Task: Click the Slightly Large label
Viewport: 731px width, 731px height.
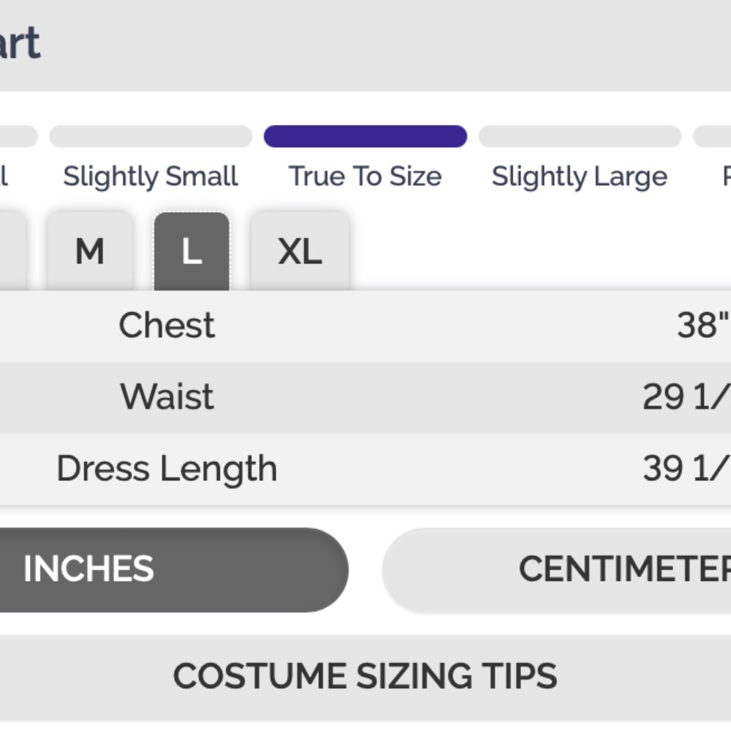Action: pyautogui.click(x=580, y=176)
